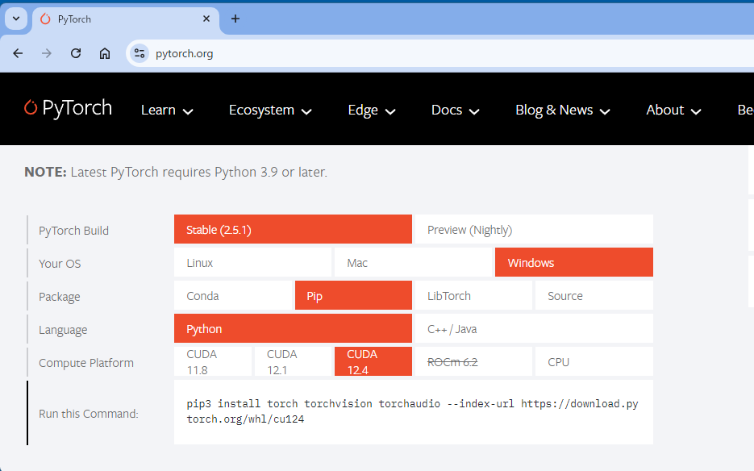The height and width of the screenshot is (471, 754).
Task: Open the browser home page
Action: pyautogui.click(x=105, y=53)
